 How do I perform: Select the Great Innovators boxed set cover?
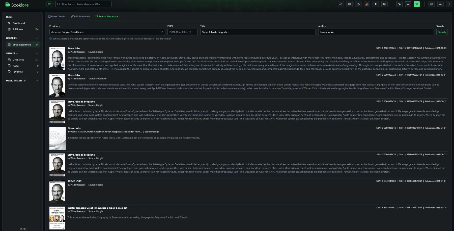[x=57, y=218]
